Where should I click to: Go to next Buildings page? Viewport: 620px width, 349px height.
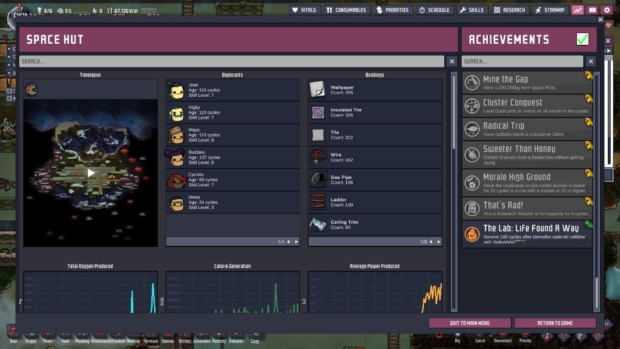point(438,242)
